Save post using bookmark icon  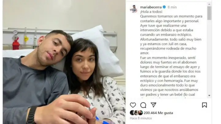tap(204, 105)
